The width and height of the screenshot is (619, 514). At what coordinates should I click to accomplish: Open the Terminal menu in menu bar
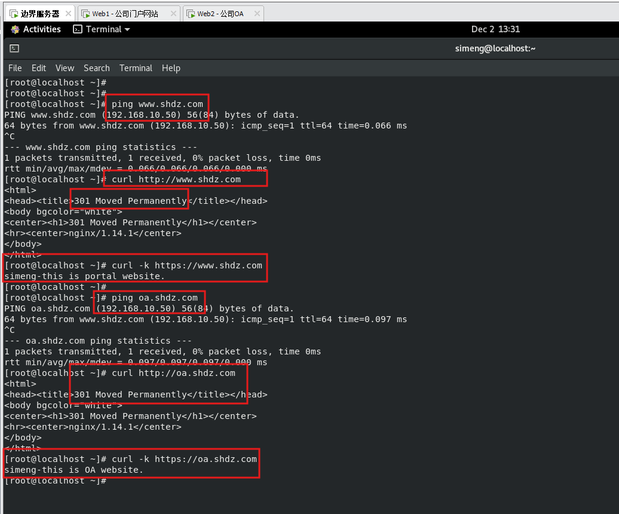(136, 68)
